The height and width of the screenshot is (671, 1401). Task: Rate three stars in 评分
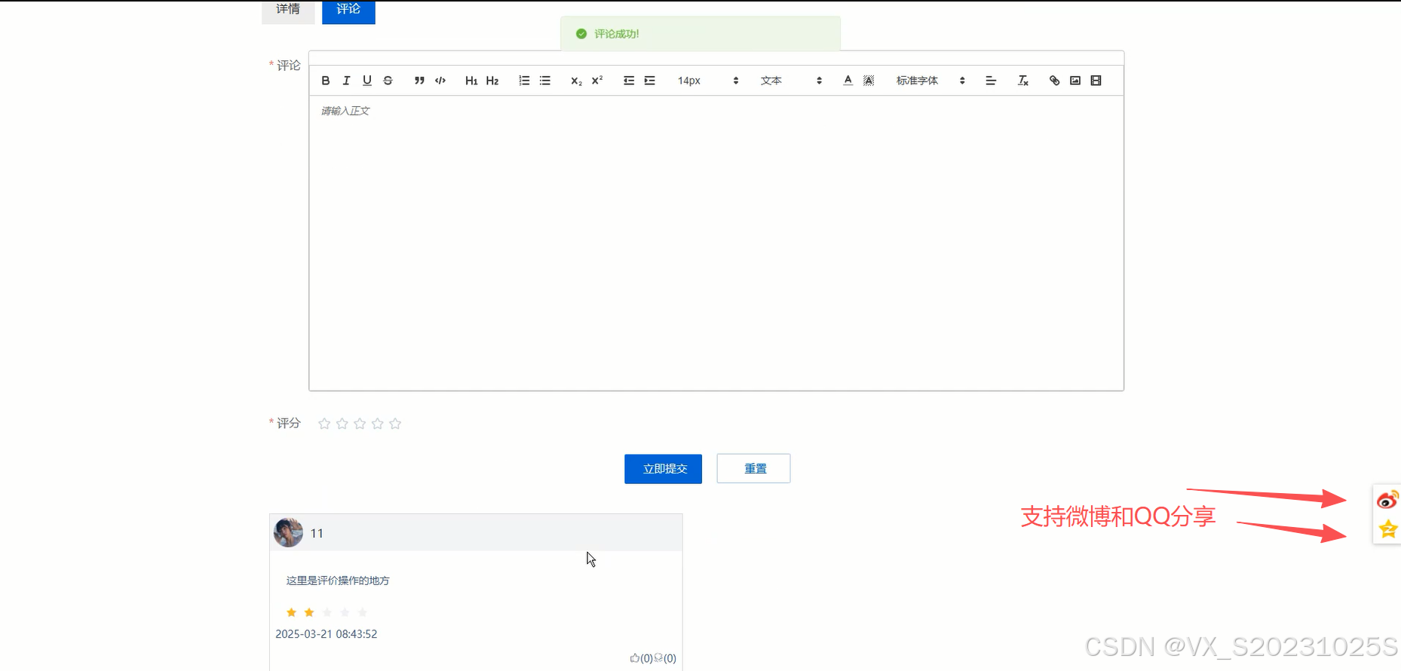[360, 424]
